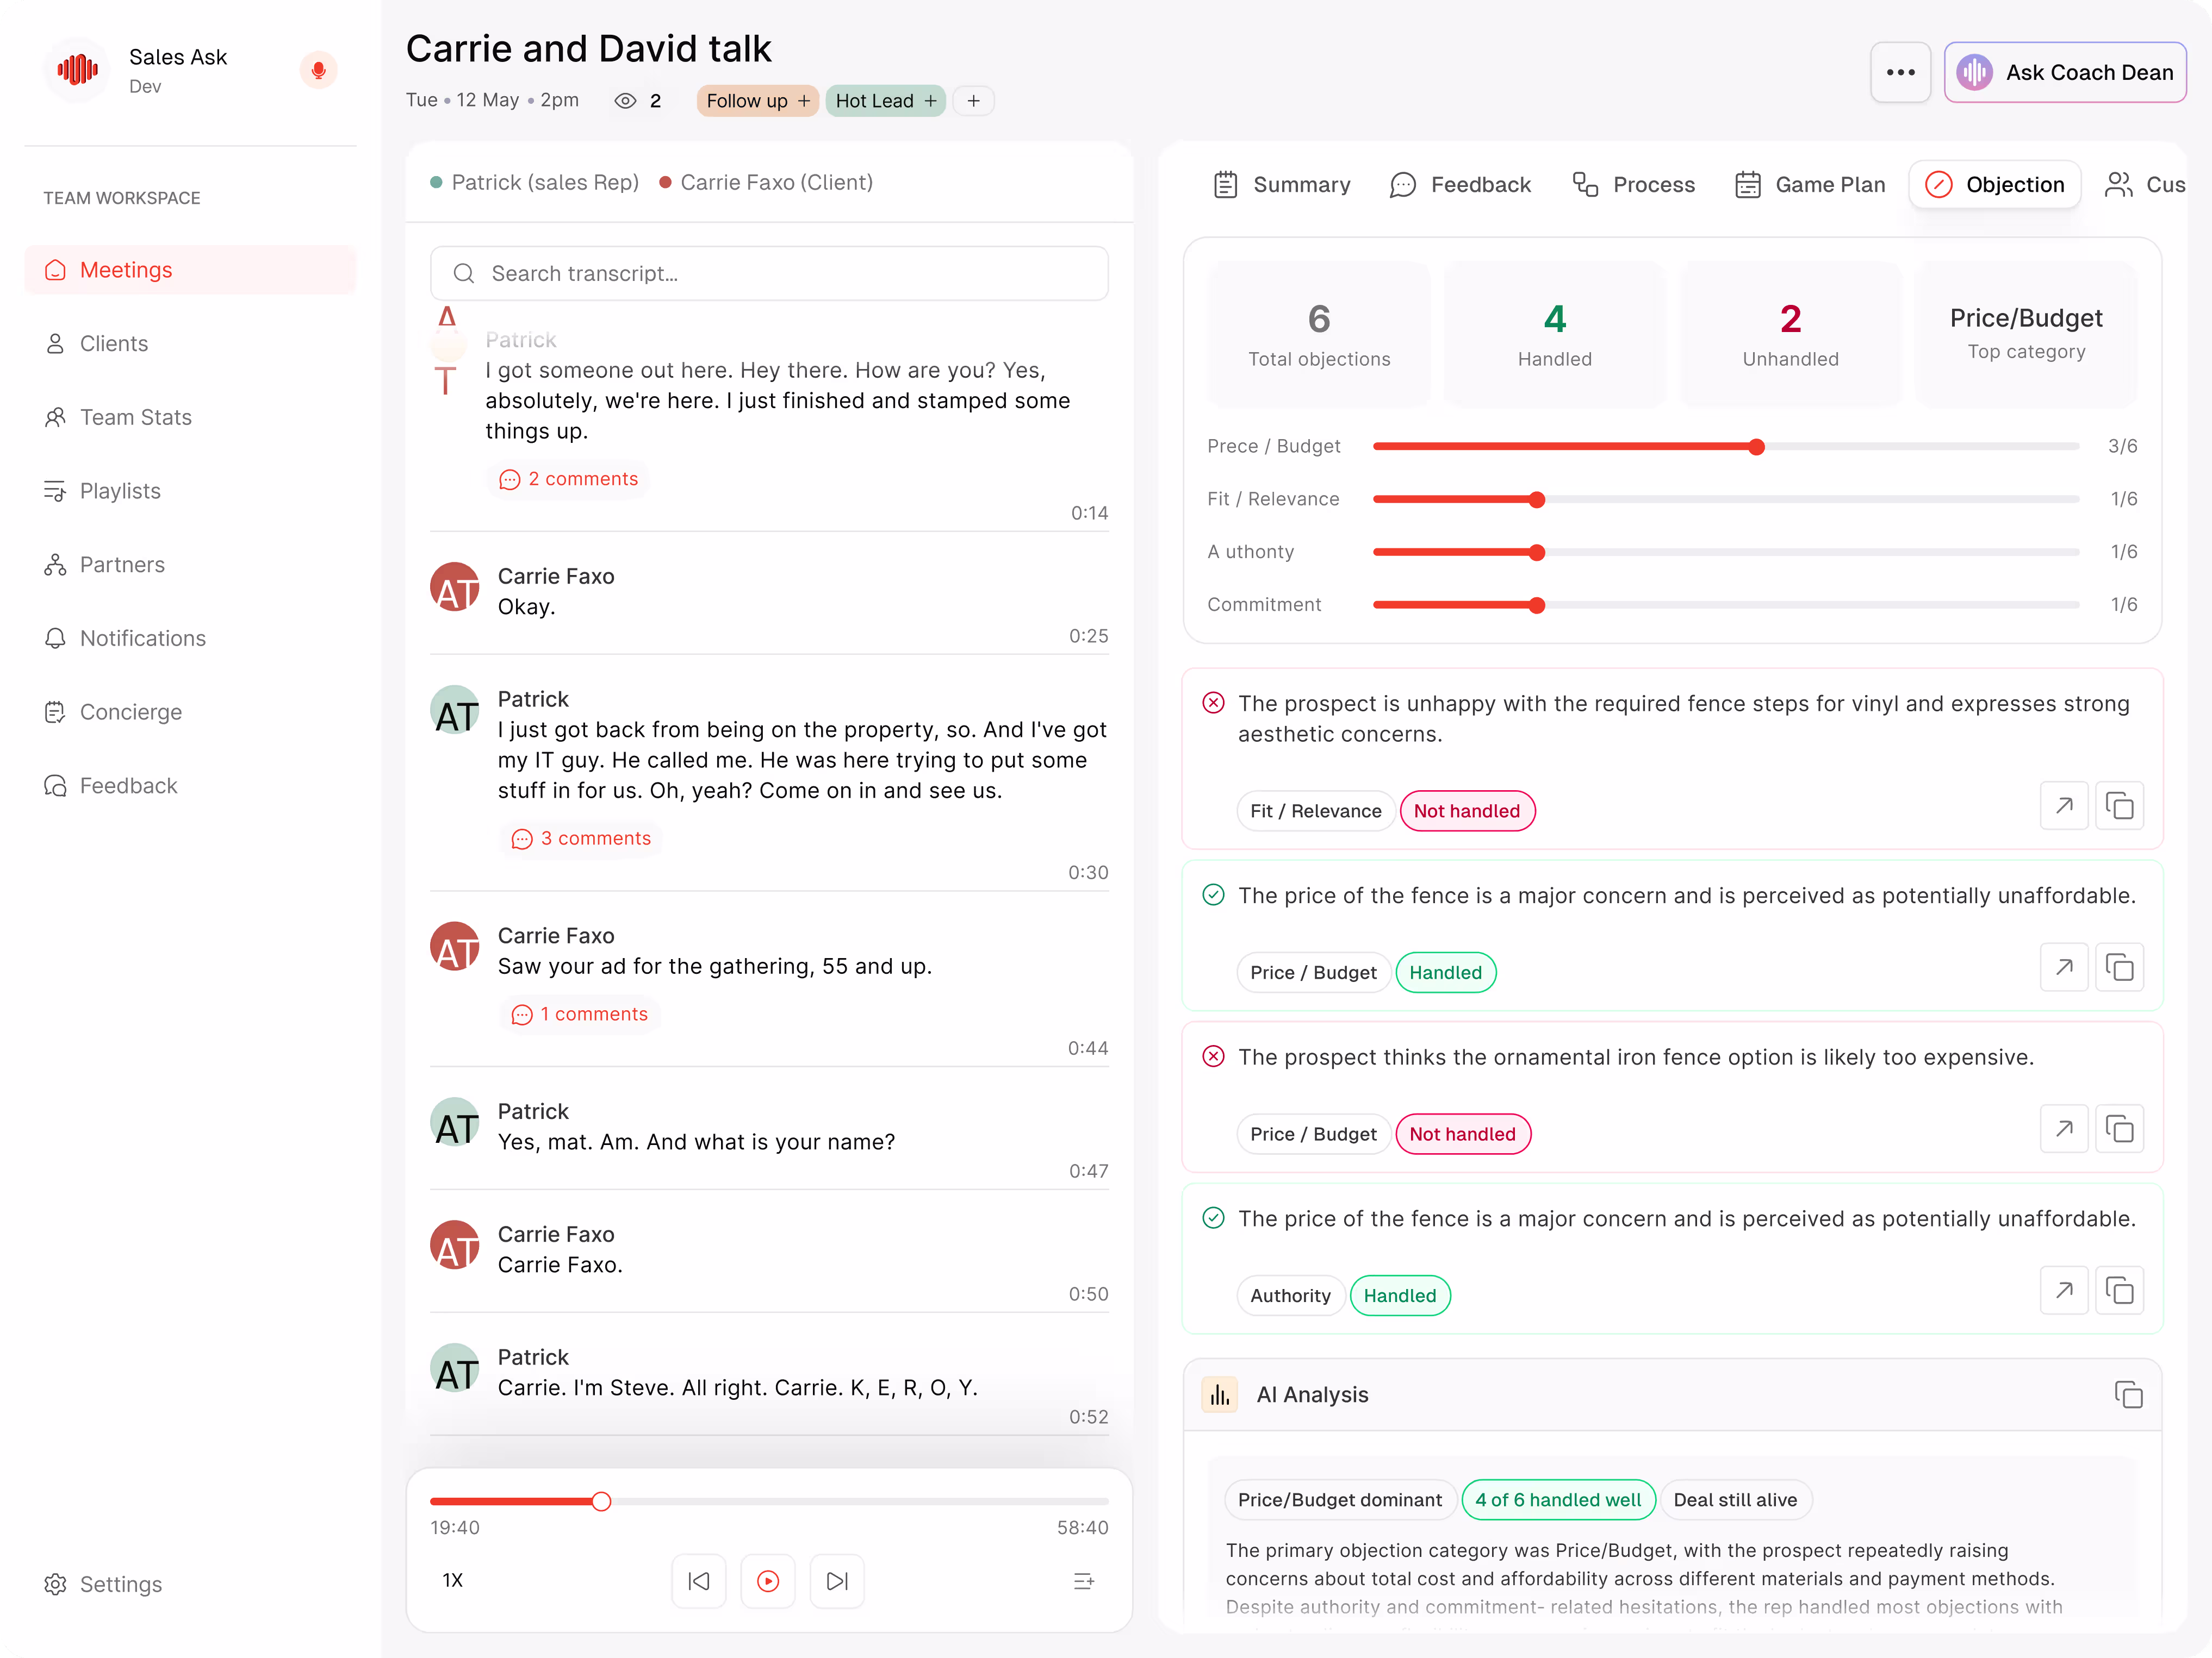Open the player playlist queue icon
The width and height of the screenshot is (2212, 1658).
[x=1083, y=1581]
